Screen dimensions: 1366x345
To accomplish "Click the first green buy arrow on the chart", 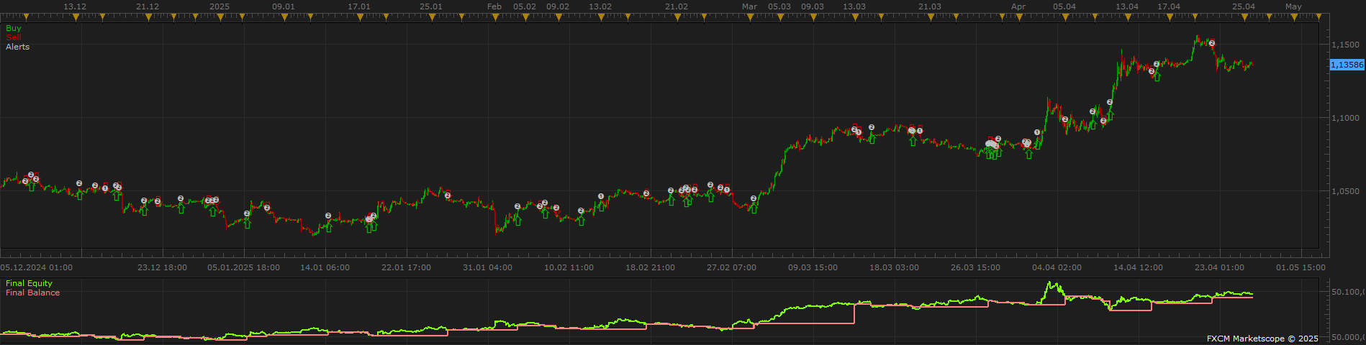I will pos(31,186).
